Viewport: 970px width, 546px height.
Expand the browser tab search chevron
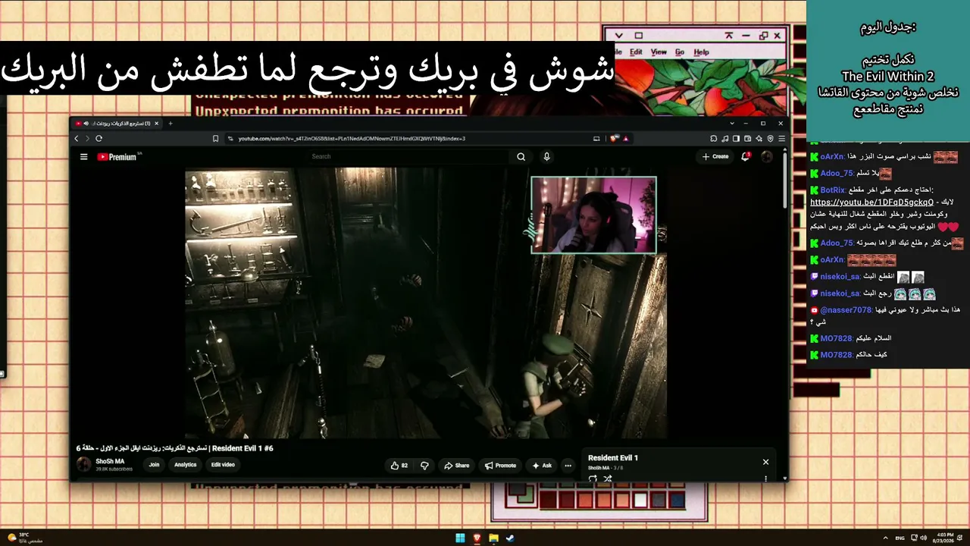tap(732, 123)
